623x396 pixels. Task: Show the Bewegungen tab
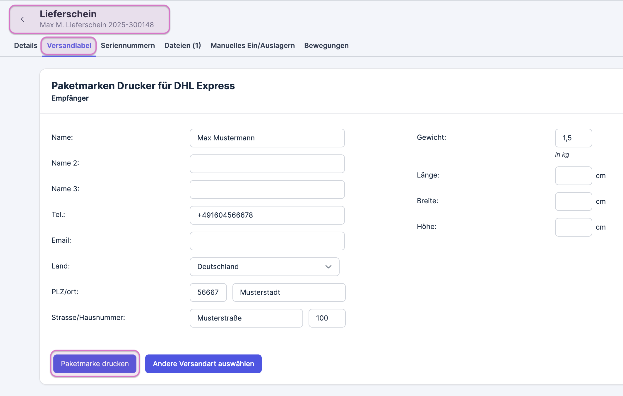click(326, 46)
